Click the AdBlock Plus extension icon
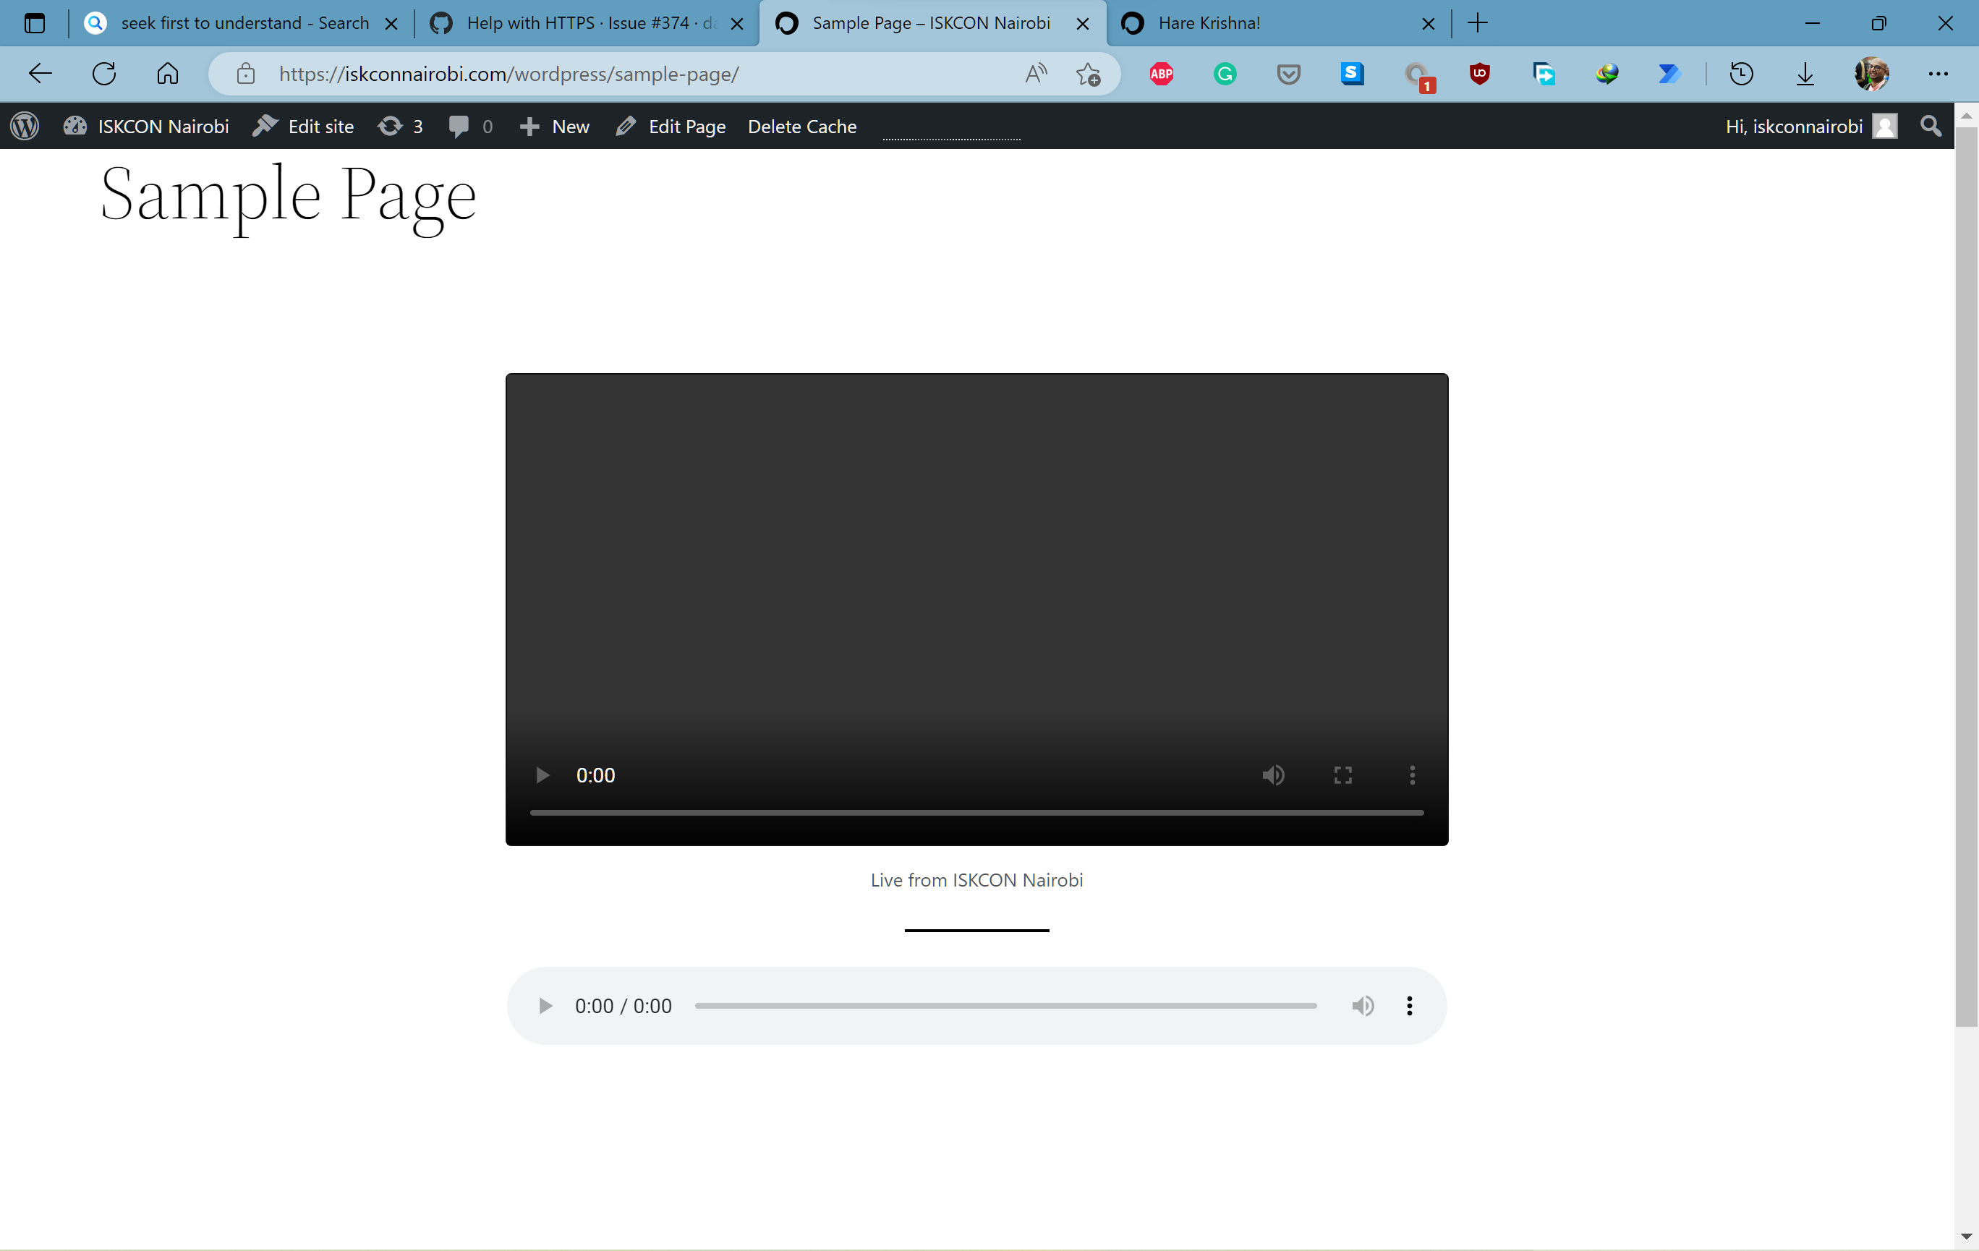1979x1251 pixels. click(x=1161, y=74)
